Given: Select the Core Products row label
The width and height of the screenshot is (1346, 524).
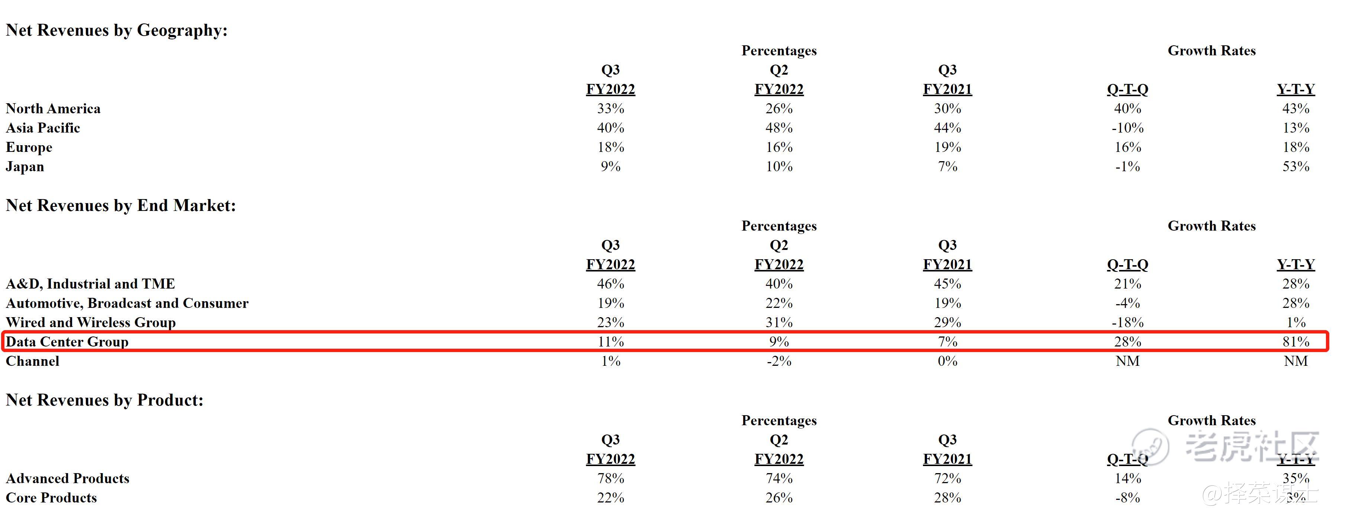Looking at the screenshot, I should (51, 498).
